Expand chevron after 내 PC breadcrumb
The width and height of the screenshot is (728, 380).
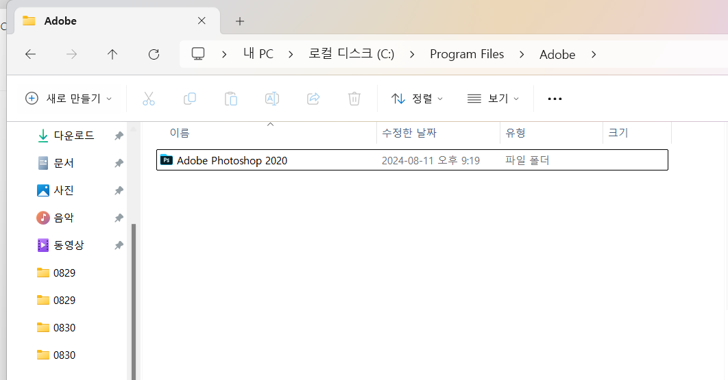[x=291, y=54]
